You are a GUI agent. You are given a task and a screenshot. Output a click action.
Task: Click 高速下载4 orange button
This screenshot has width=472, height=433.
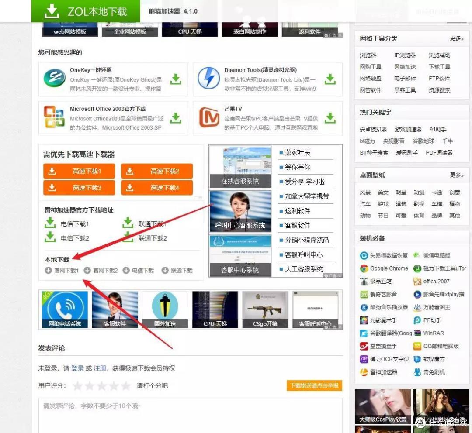click(x=157, y=188)
